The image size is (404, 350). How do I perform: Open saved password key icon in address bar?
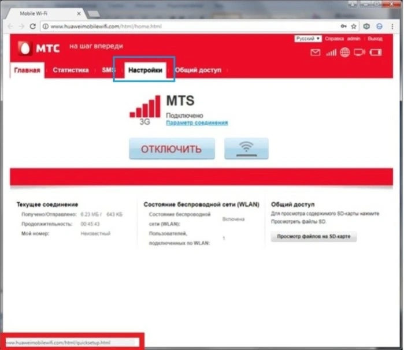tap(343, 26)
